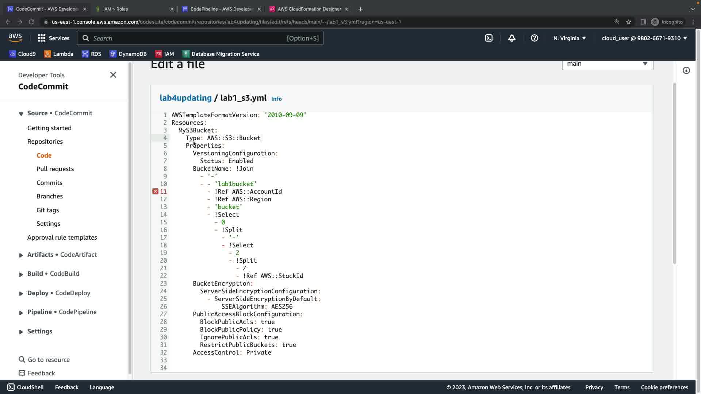
Task: Open the lab4updating repository link
Action: (185, 98)
